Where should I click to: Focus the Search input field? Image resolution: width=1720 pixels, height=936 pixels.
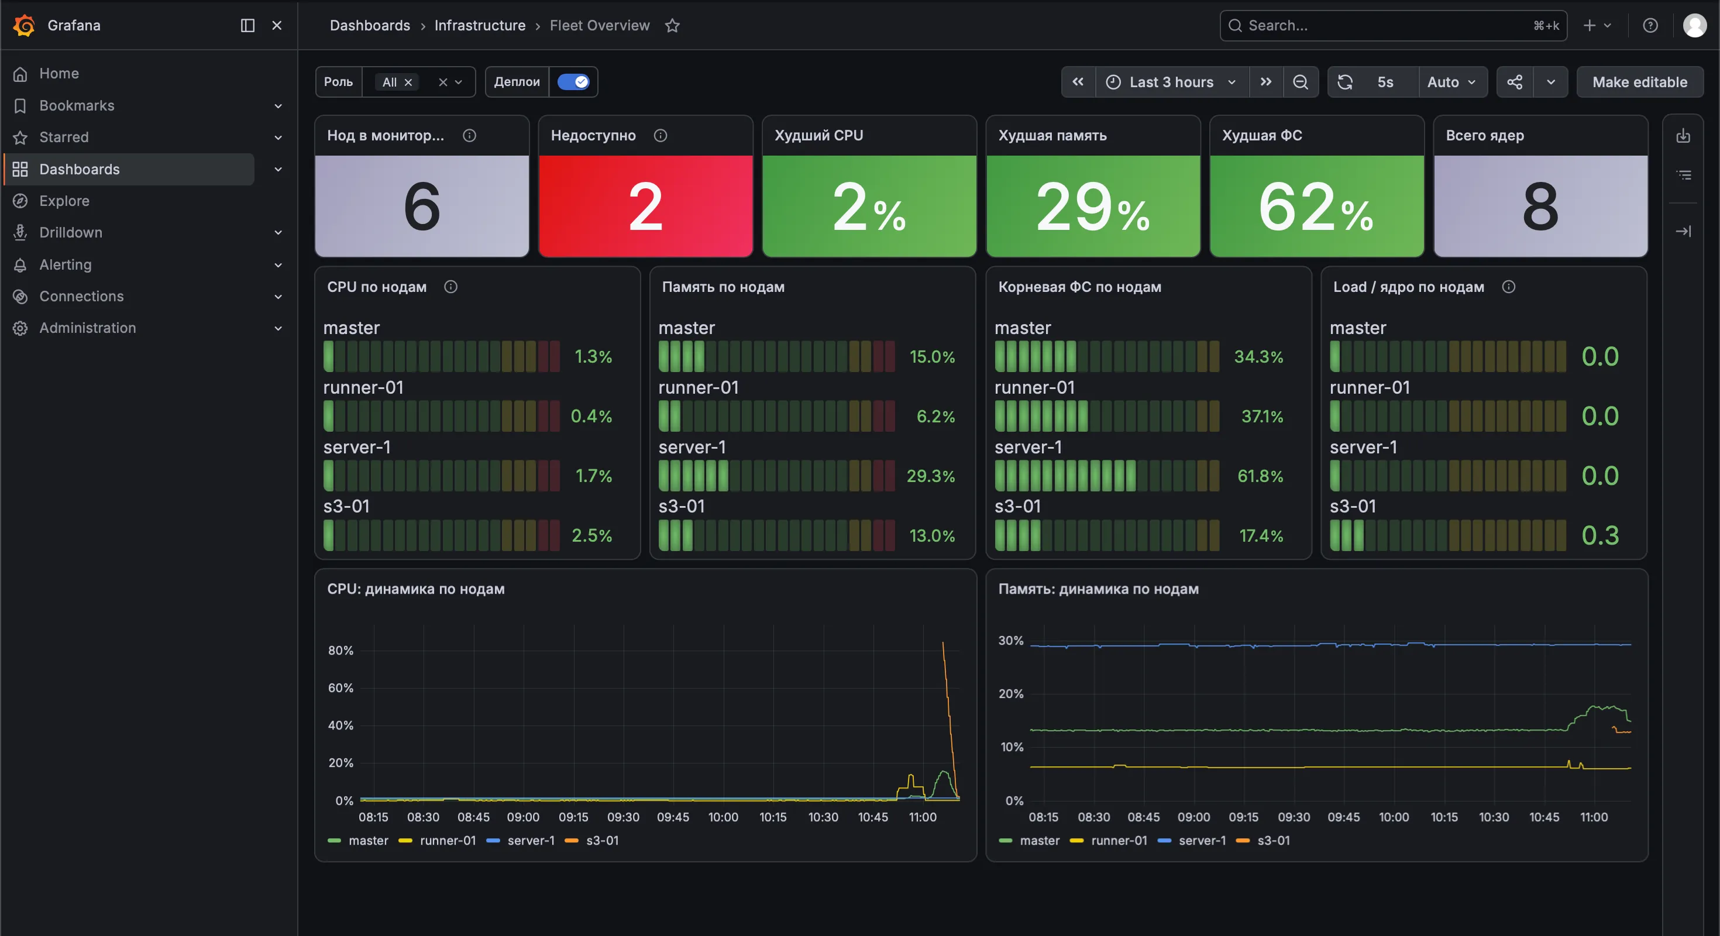coord(1393,25)
